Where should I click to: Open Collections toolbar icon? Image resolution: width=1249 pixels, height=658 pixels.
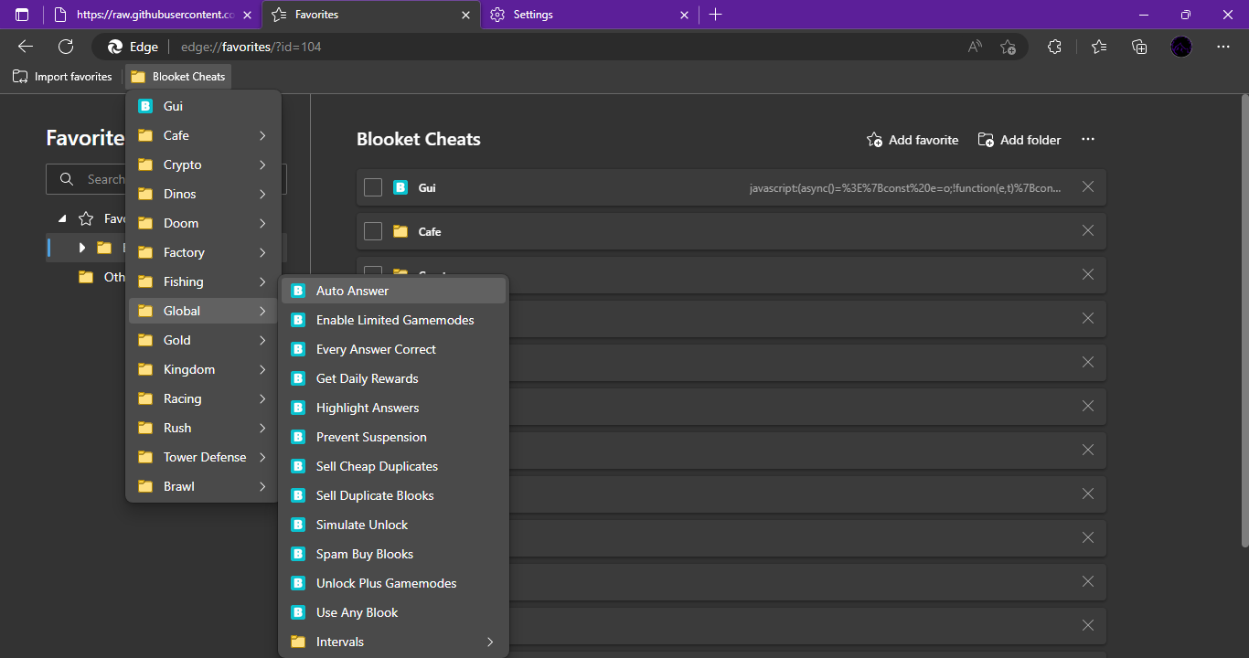coord(1139,47)
